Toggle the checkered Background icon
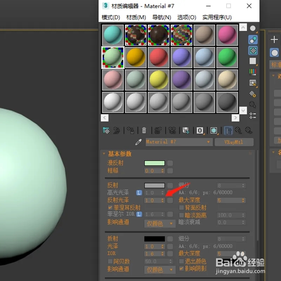Viewport: 281px width, 281px height. [x=253, y=51]
